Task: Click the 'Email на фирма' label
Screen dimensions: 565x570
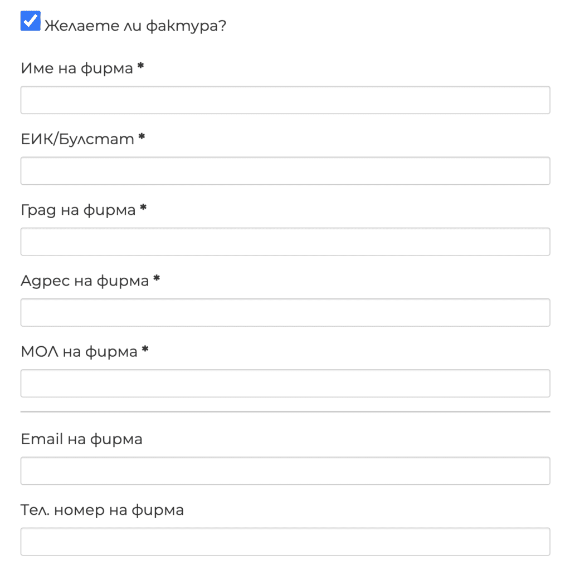Action: (81, 439)
